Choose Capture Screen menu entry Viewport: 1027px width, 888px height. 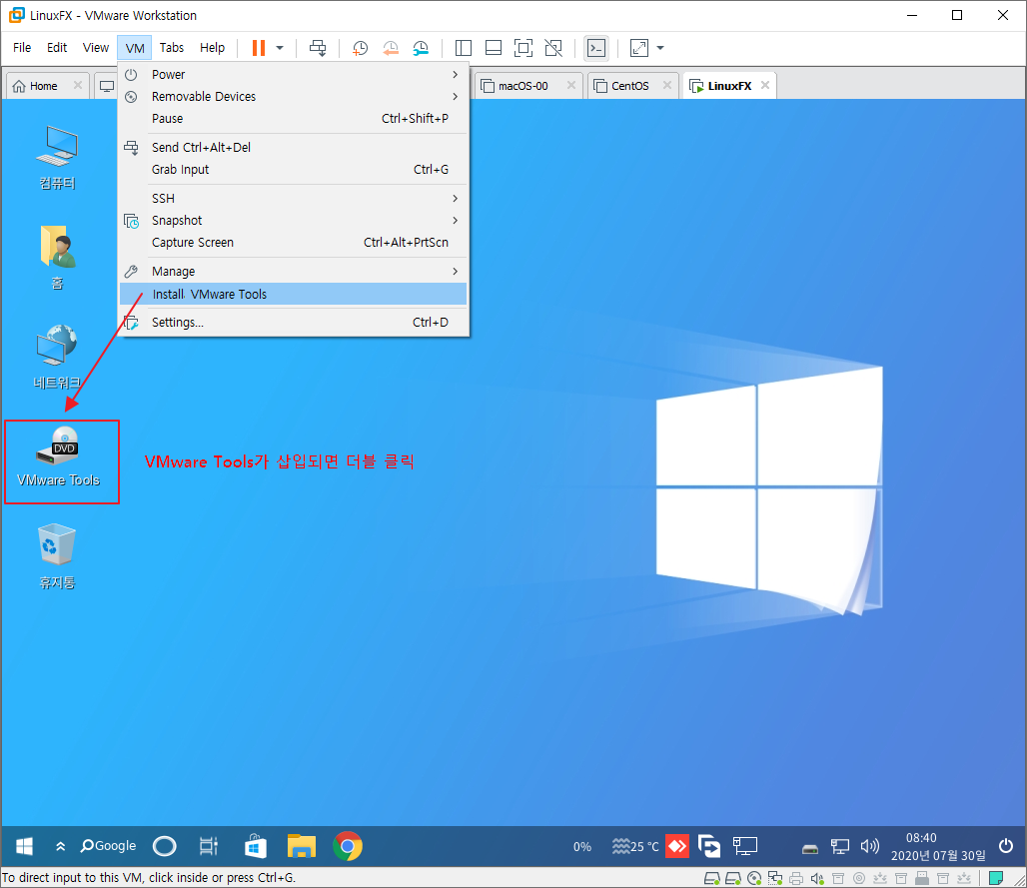294,243
